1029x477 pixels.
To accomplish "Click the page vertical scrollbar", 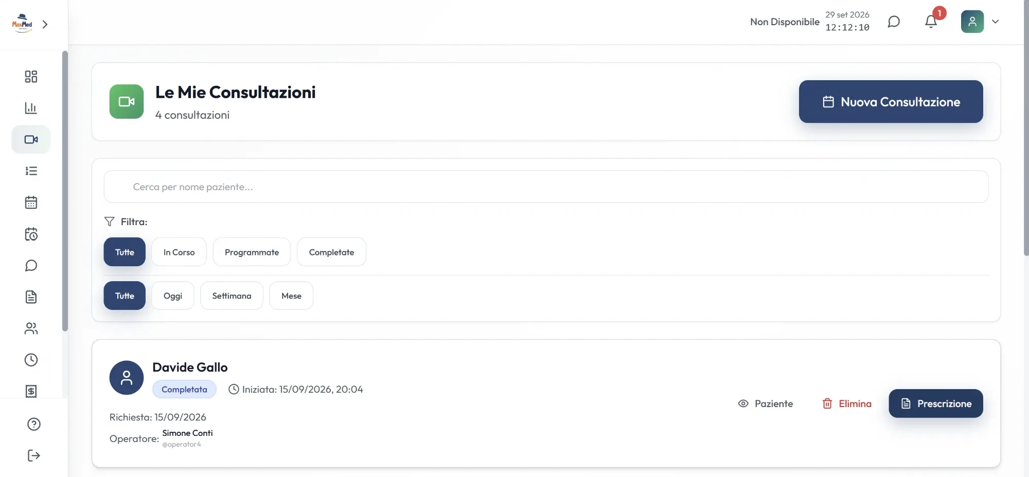I will pyautogui.click(x=1026, y=128).
